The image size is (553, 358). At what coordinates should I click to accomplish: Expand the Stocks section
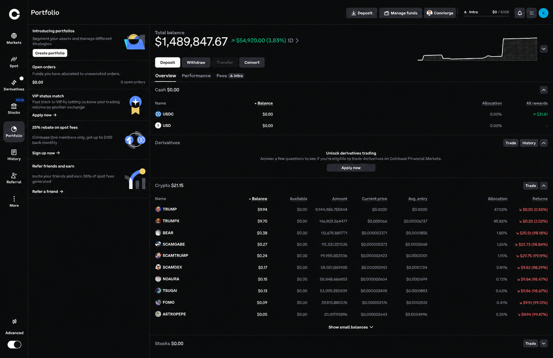pos(544,343)
